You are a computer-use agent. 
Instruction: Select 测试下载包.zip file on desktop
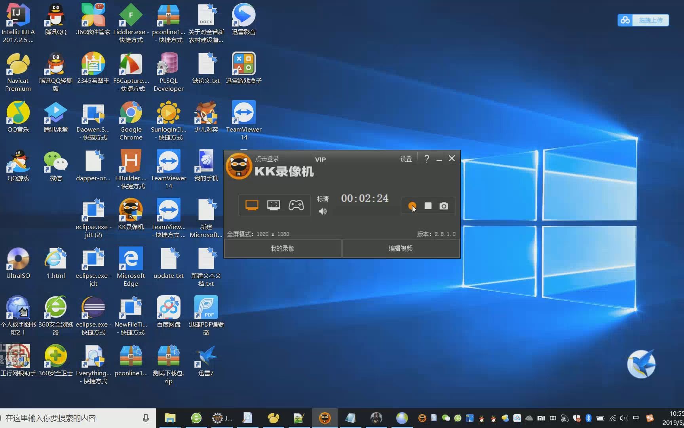(169, 364)
